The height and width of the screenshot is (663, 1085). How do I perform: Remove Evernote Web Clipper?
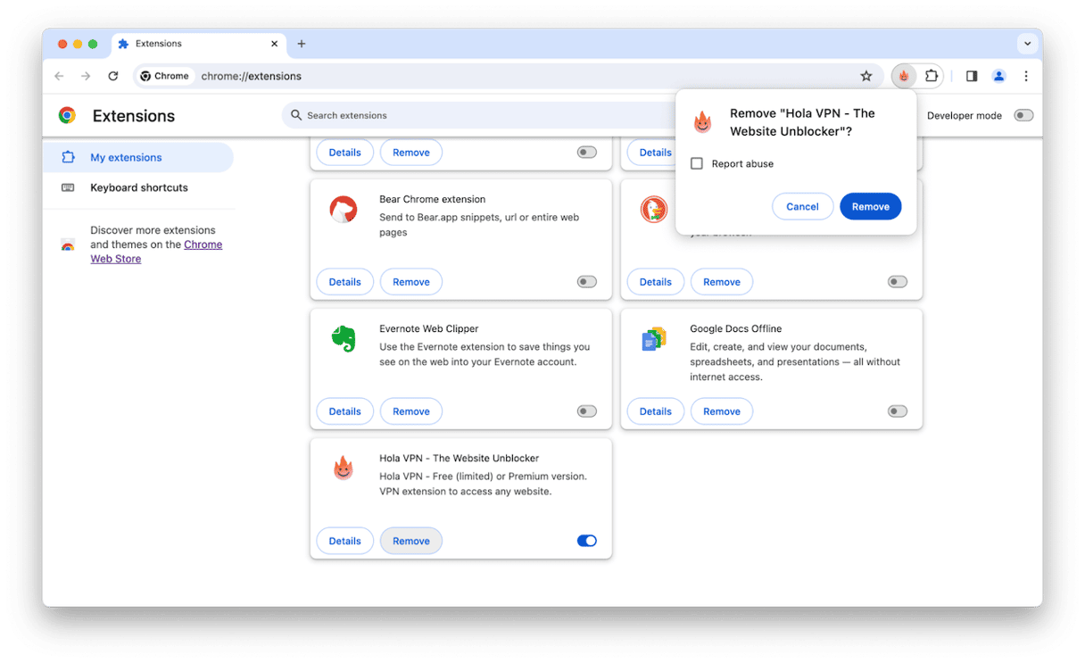411,411
